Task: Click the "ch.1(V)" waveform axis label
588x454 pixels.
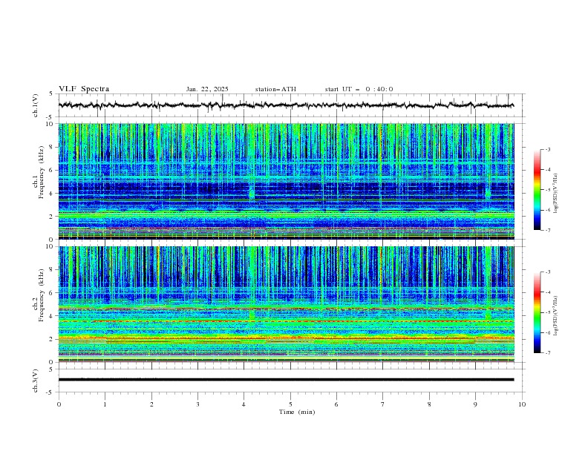Action: tap(36, 105)
